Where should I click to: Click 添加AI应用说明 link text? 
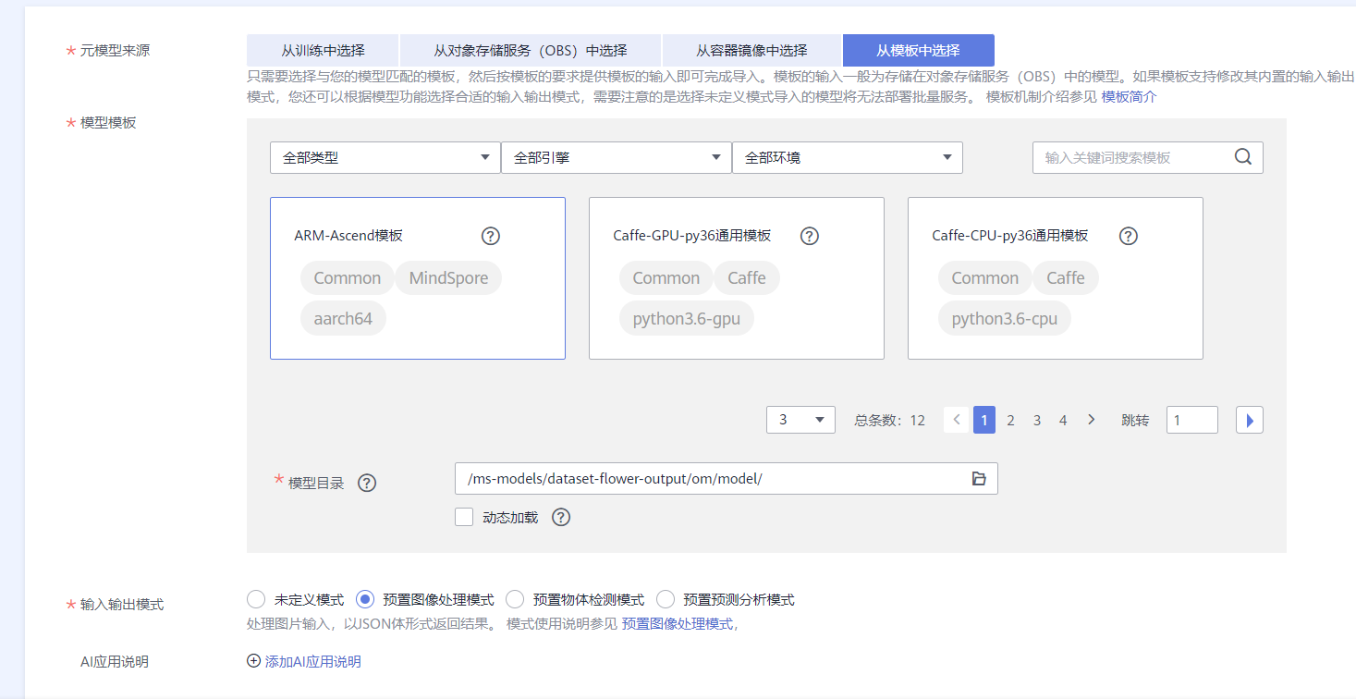tap(313, 661)
